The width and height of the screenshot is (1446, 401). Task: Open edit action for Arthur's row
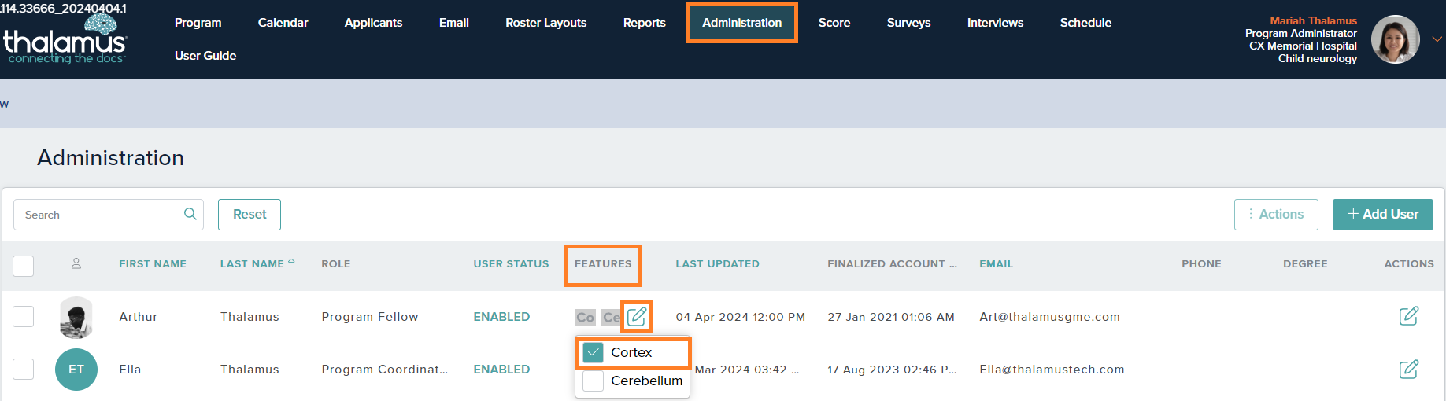(1409, 316)
